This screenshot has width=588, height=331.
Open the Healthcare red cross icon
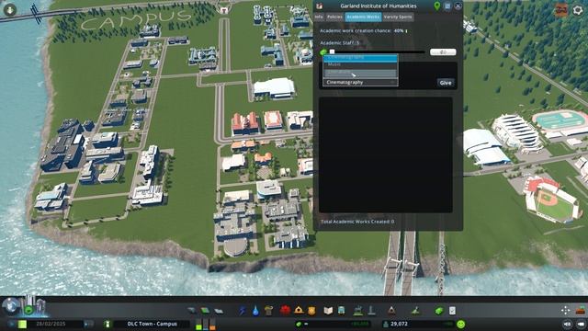(x=285, y=311)
